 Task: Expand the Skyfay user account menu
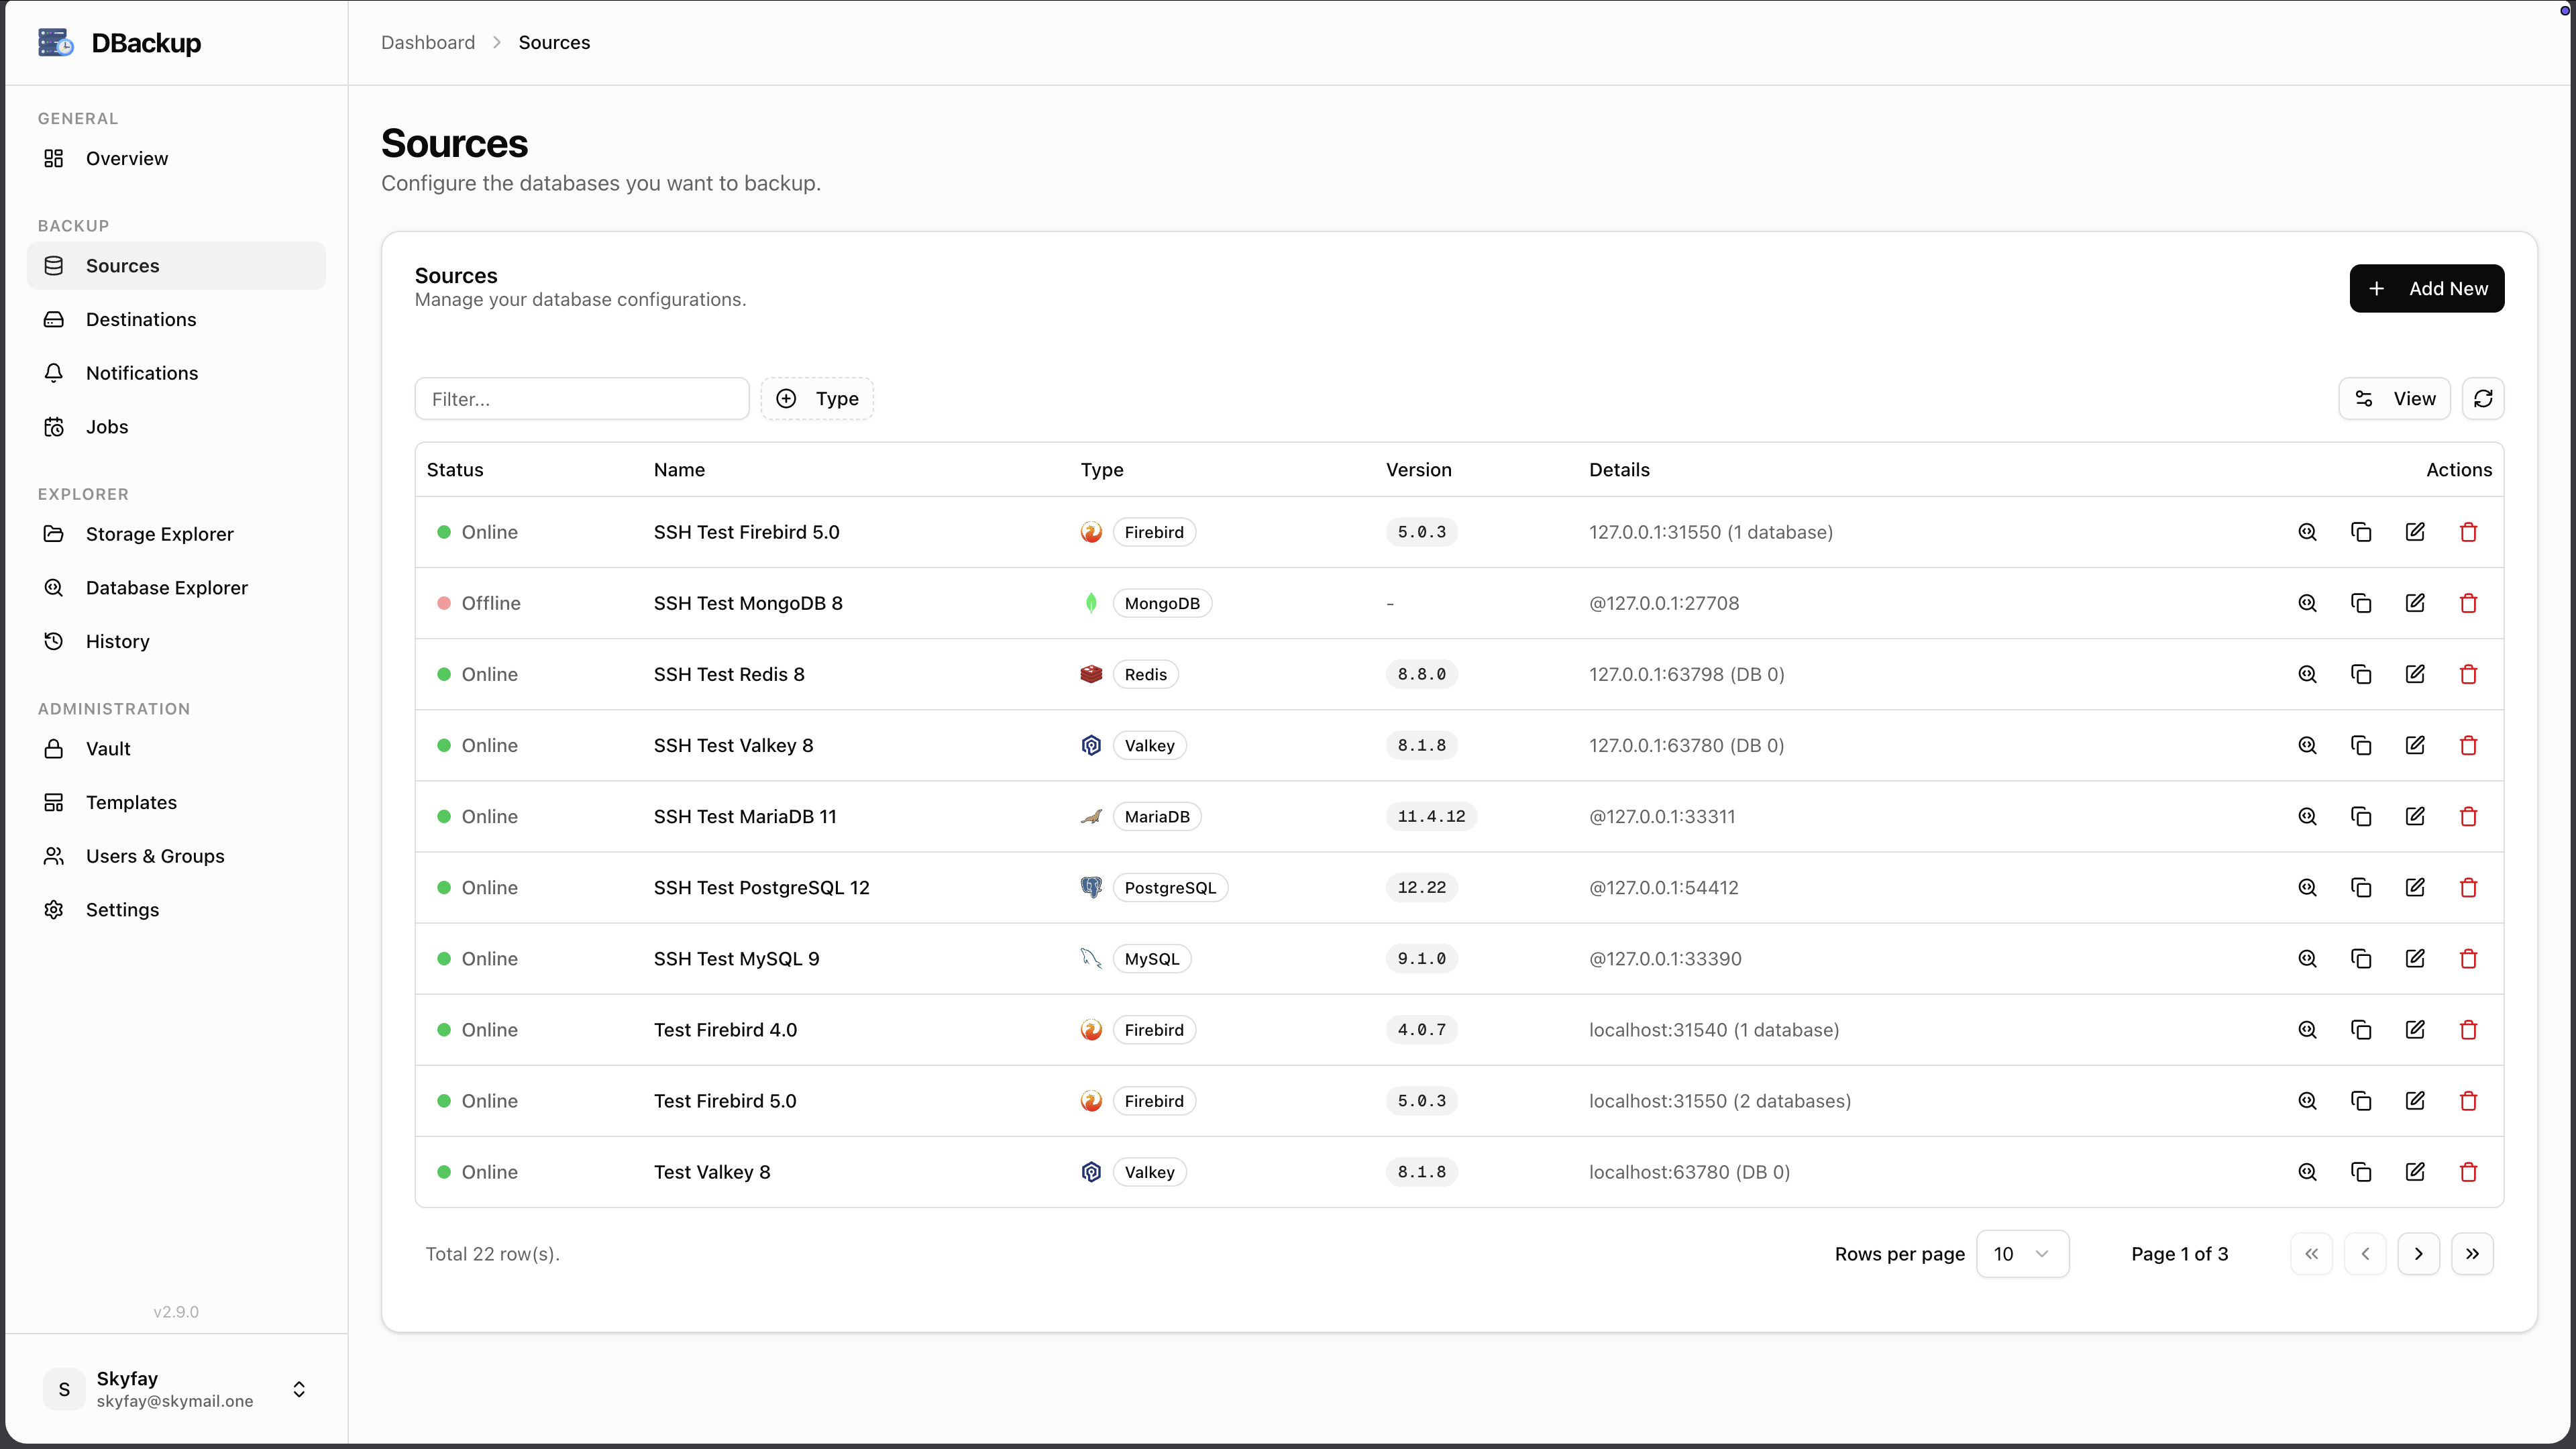pyautogui.click(x=176, y=1389)
